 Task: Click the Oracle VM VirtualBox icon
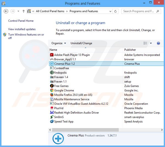(x=52, y=104)
